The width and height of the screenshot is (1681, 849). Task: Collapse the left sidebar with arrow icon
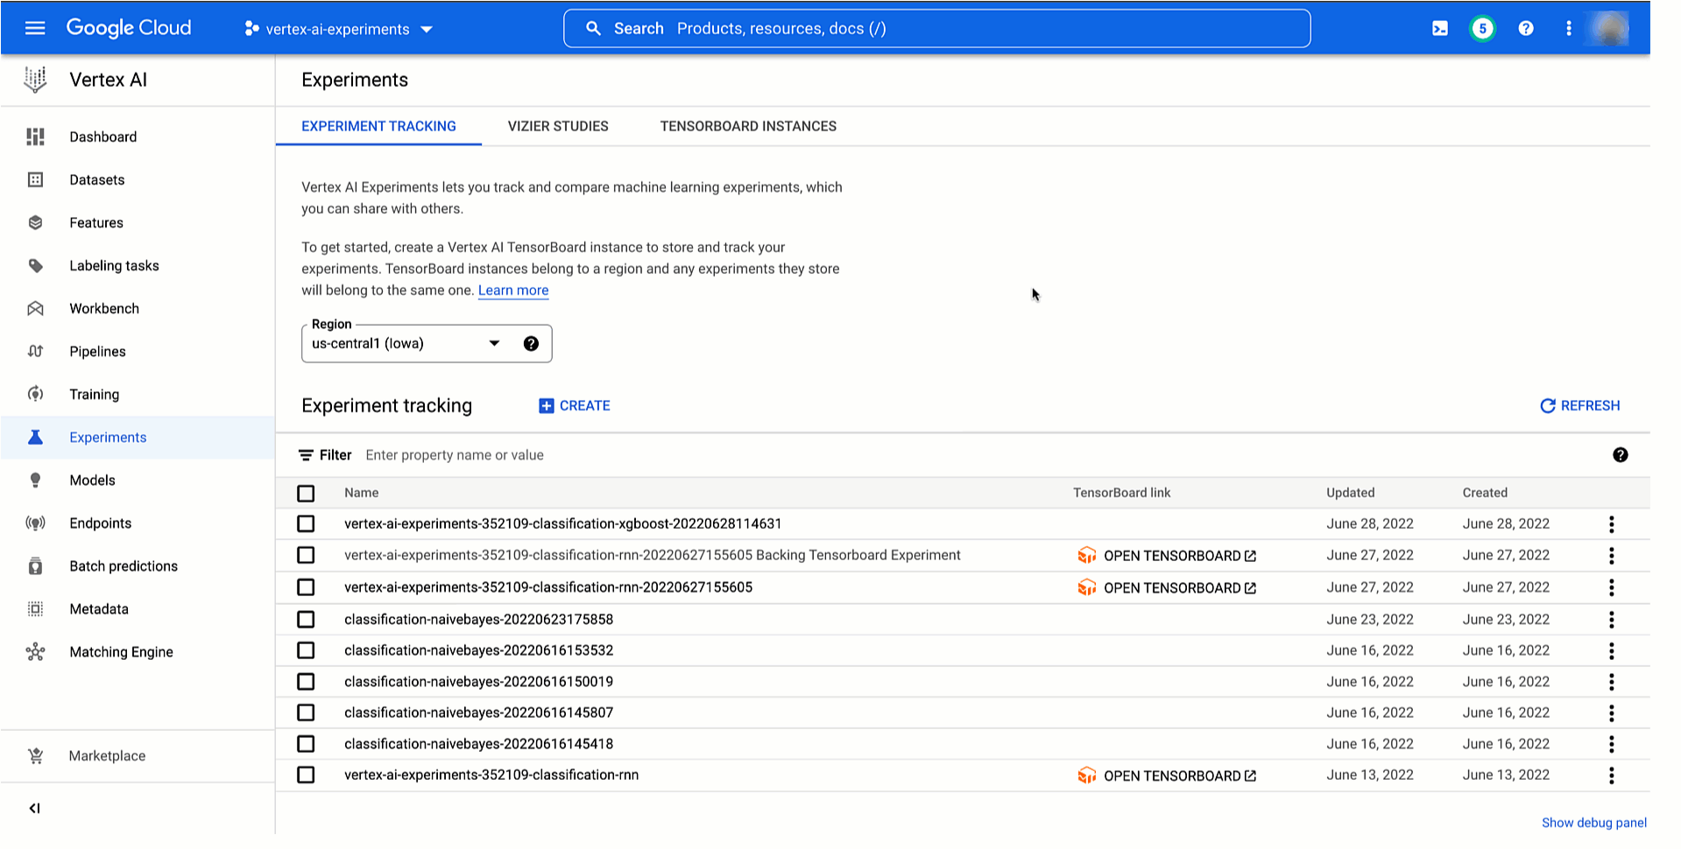tap(34, 808)
